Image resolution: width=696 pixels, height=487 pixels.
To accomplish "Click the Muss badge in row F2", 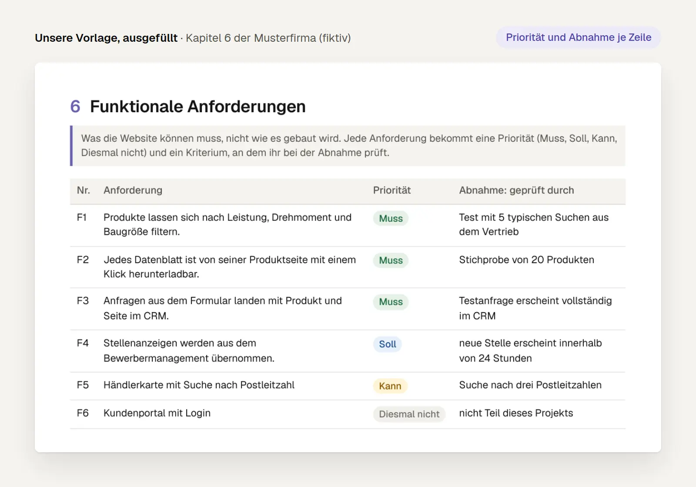I will 391,260.
